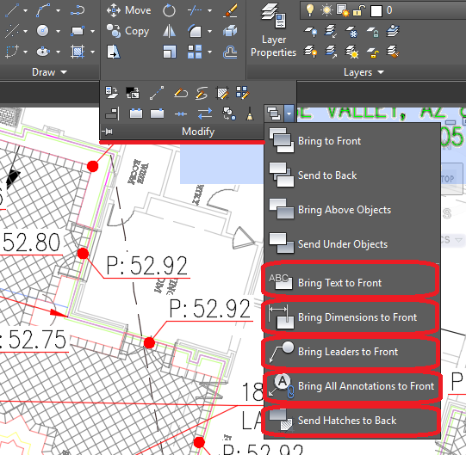Toggle layer 0 lock padlock icon

point(358,11)
